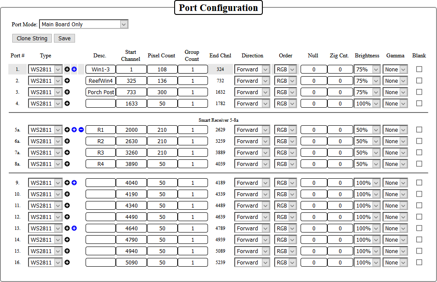
Task: Click the black plus icon on port 16
Action: click(67, 262)
